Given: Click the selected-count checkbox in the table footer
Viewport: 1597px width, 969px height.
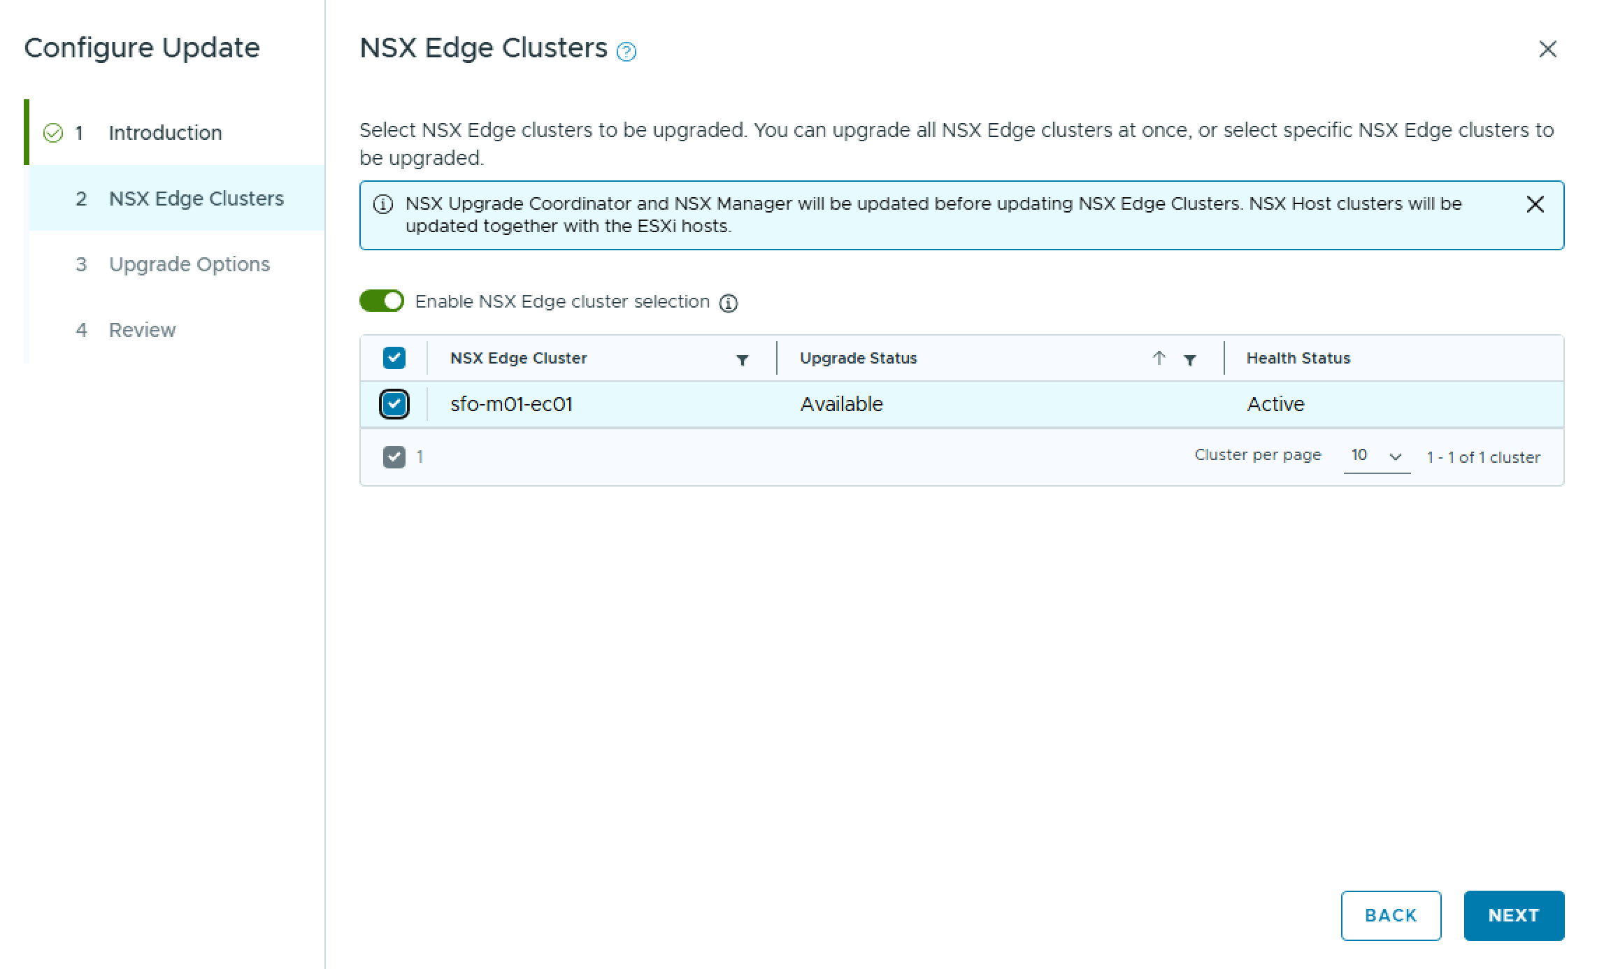Looking at the screenshot, I should coord(394,457).
